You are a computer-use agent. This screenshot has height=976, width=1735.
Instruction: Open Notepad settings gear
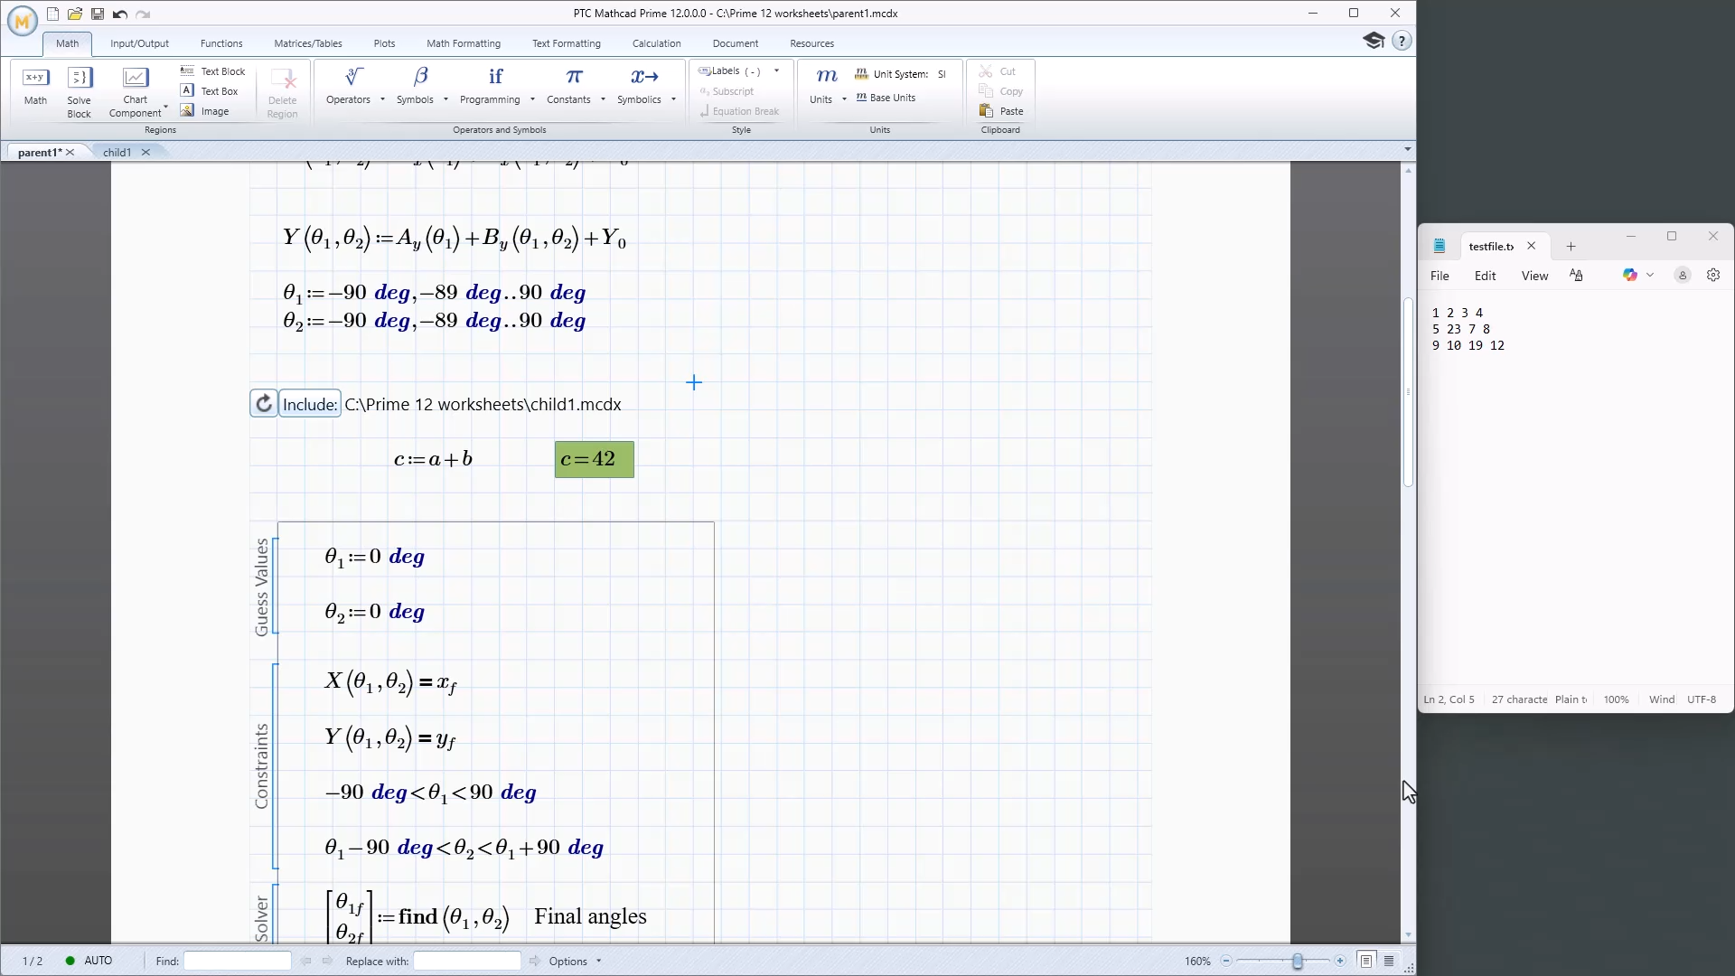point(1713,276)
